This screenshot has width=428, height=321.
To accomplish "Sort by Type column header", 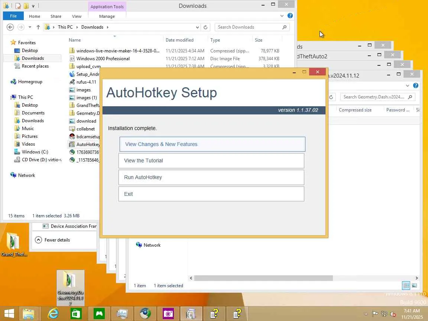I will tap(215, 40).
